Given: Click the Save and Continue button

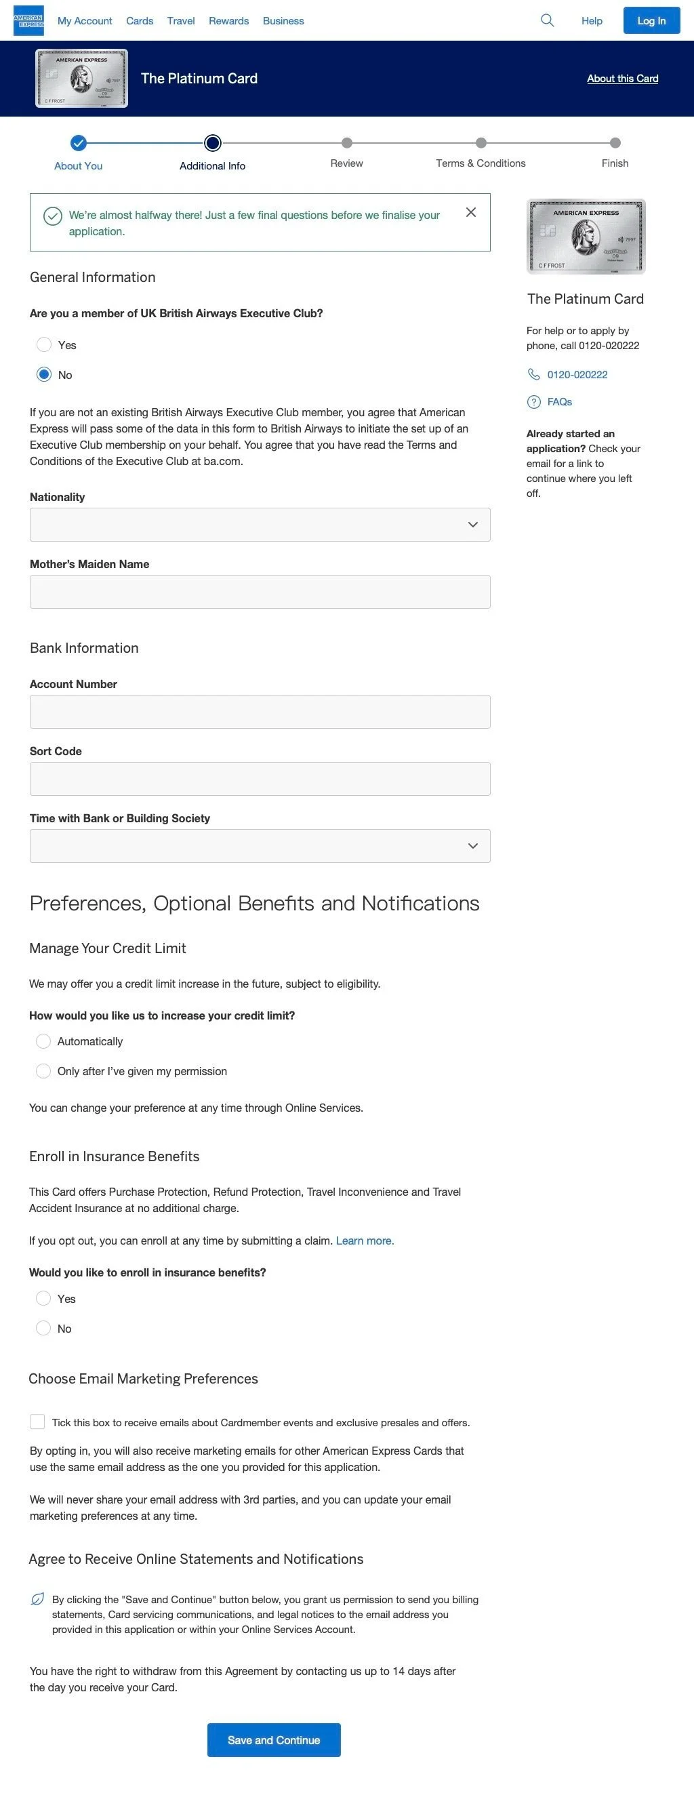Looking at the screenshot, I should pyautogui.click(x=274, y=1739).
